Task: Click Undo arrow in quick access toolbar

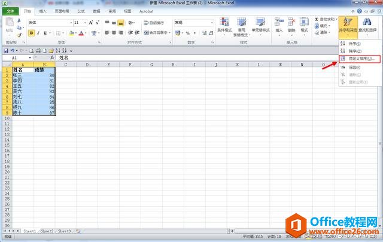Action: (x=12, y=51)
